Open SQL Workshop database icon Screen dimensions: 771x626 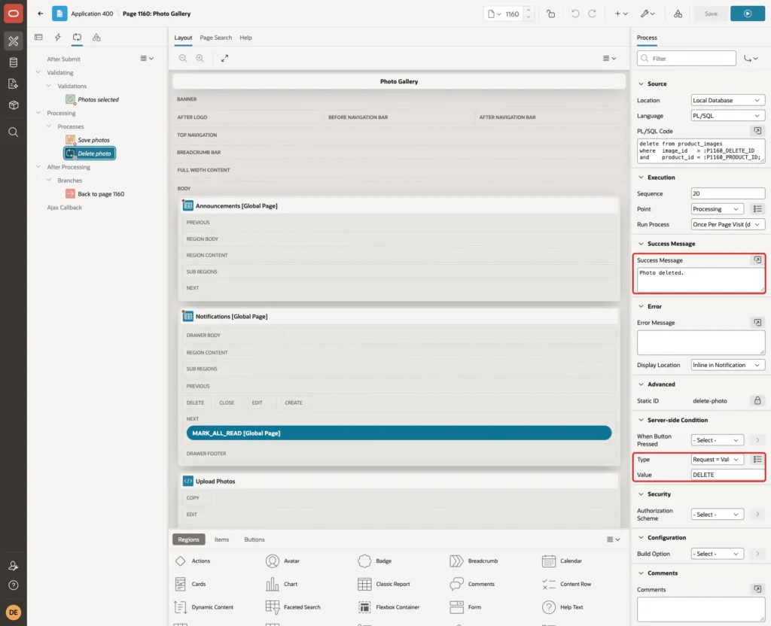(14, 62)
